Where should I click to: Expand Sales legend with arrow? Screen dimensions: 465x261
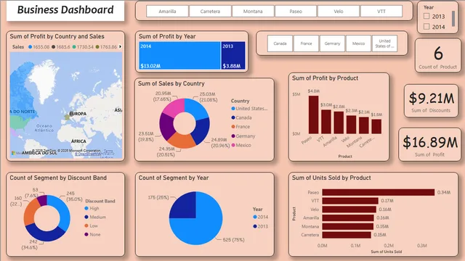[120, 46]
